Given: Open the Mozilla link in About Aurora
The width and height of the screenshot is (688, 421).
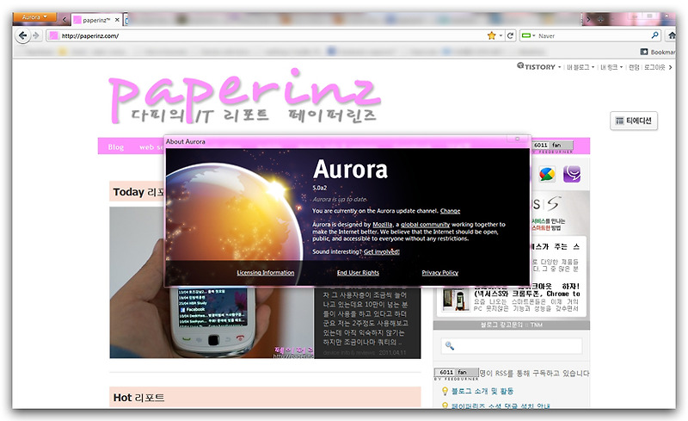Looking at the screenshot, I should [x=382, y=225].
